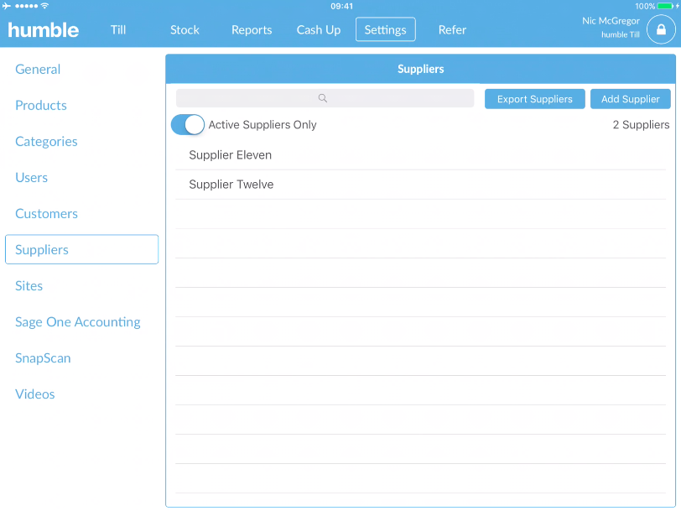Tap the humble Till account label

[x=621, y=34]
